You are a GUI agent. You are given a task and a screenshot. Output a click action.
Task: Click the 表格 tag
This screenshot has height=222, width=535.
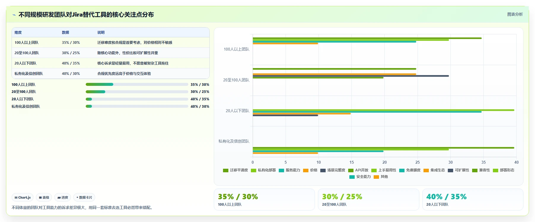(44, 197)
